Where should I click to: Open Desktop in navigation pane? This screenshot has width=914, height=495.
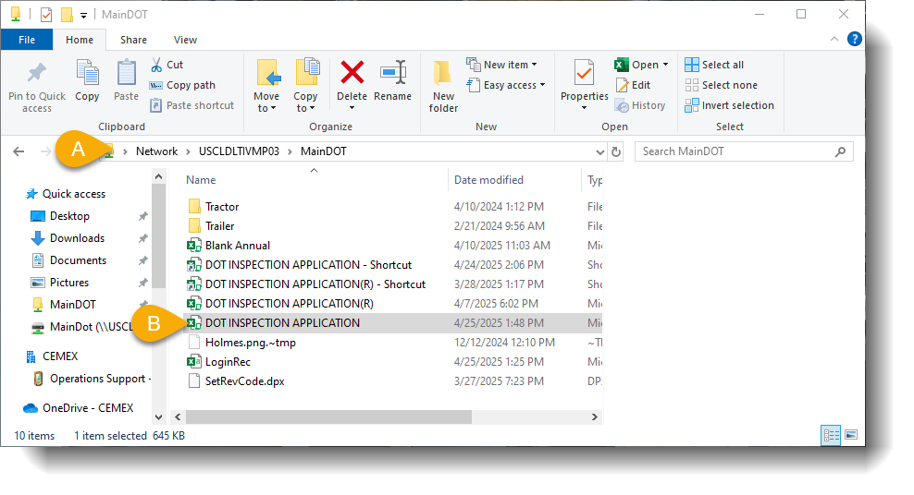point(69,216)
